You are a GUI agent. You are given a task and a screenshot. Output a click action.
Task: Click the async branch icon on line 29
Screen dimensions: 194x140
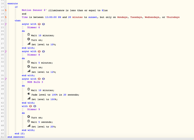tap(6, 51)
